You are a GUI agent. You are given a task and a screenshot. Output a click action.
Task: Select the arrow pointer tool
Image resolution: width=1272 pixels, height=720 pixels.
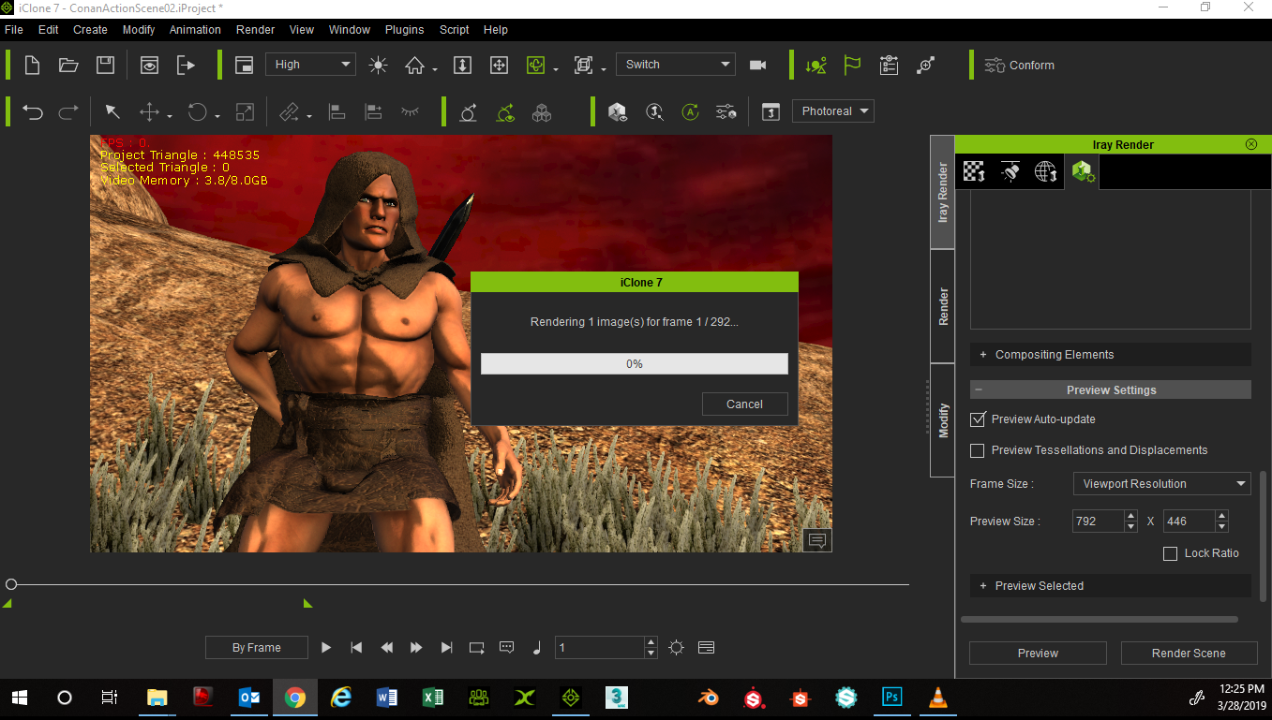pyautogui.click(x=112, y=112)
